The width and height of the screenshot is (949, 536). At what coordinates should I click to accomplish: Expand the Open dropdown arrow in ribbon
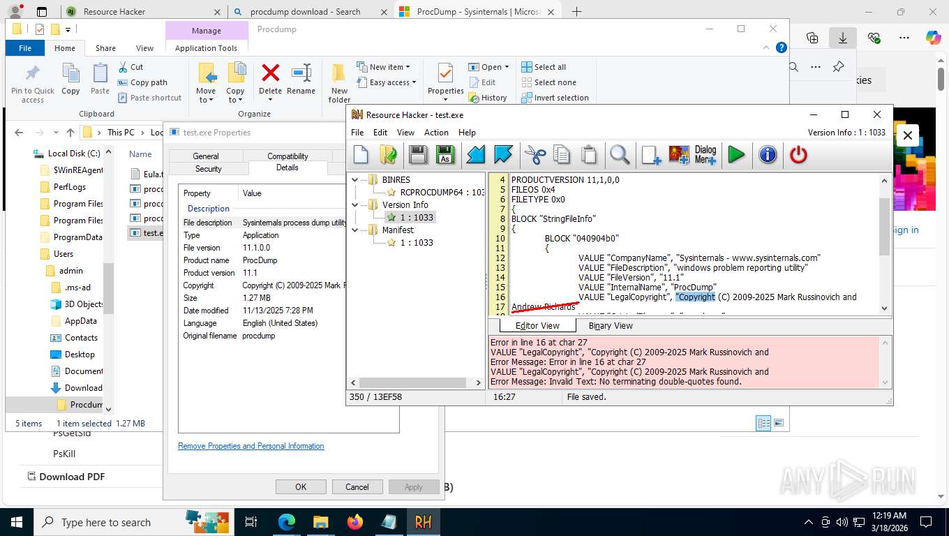coord(507,67)
